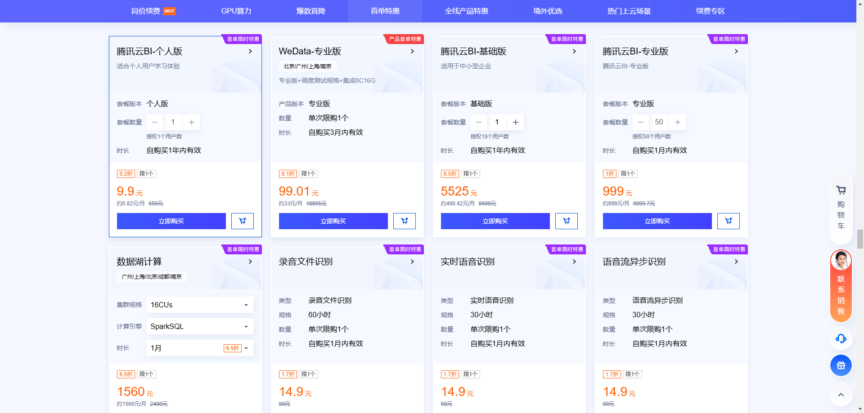Click 立即购买 for 腾讯云BI-基础版

click(495, 221)
